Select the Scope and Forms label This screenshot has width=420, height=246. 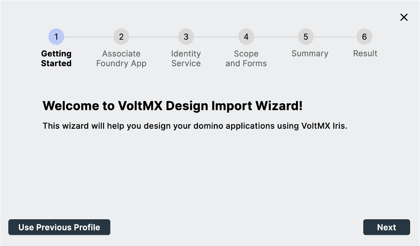point(246,58)
